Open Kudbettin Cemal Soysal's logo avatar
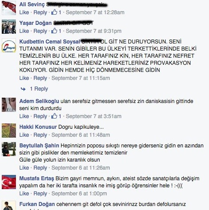The height and width of the screenshot is (210, 209). click(x=9, y=45)
